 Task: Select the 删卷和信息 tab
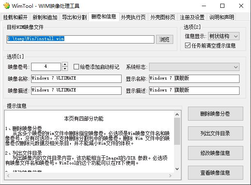[x=104, y=16]
